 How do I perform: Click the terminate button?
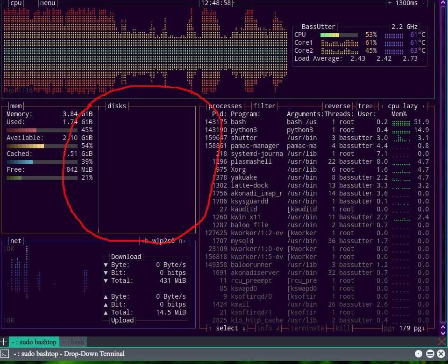coord(307,329)
